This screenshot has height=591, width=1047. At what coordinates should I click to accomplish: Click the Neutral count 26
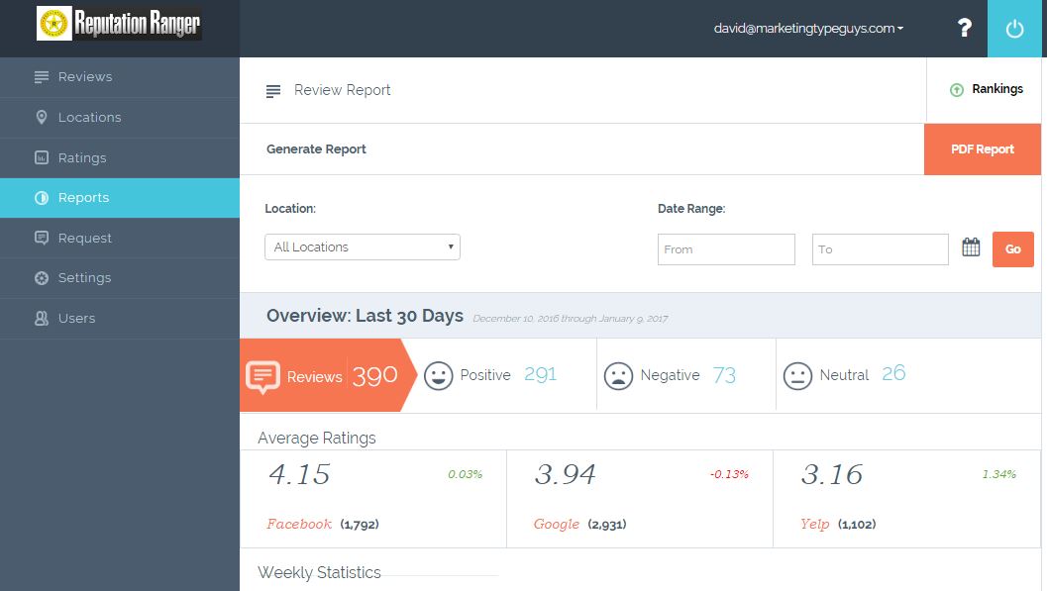coord(893,373)
